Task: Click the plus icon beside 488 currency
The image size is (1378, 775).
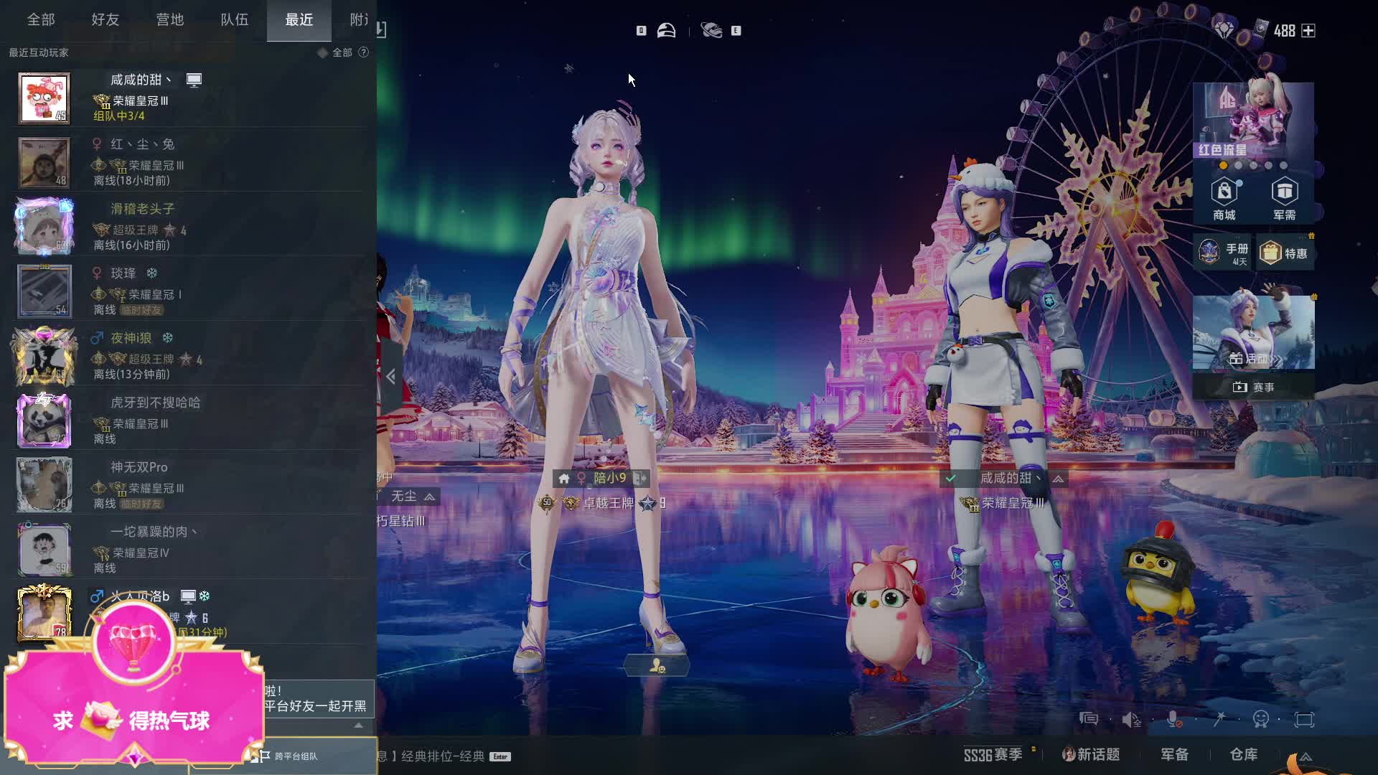Action: click(x=1308, y=31)
